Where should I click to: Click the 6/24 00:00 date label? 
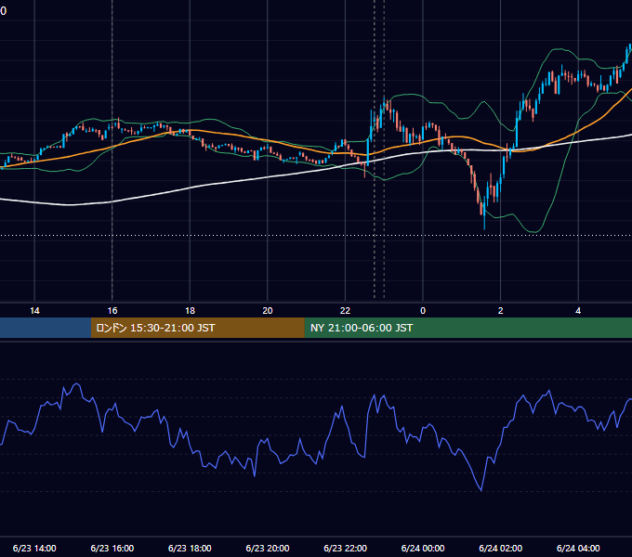click(423, 548)
